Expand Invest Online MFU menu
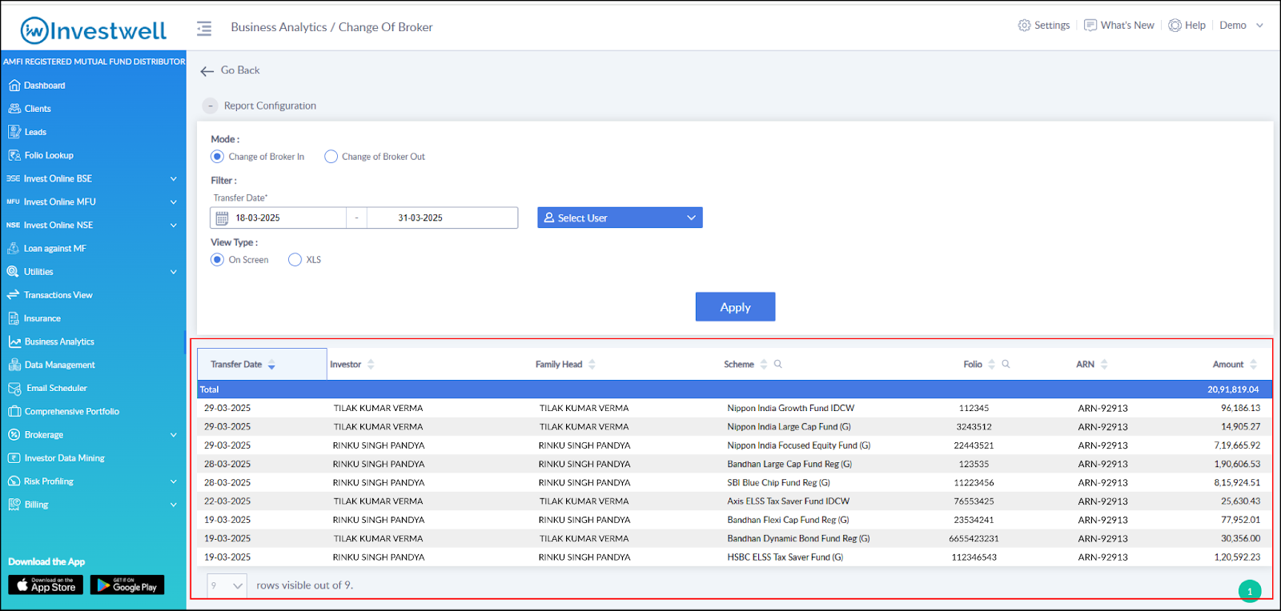 pyautogui.click(x=174, y=202)
